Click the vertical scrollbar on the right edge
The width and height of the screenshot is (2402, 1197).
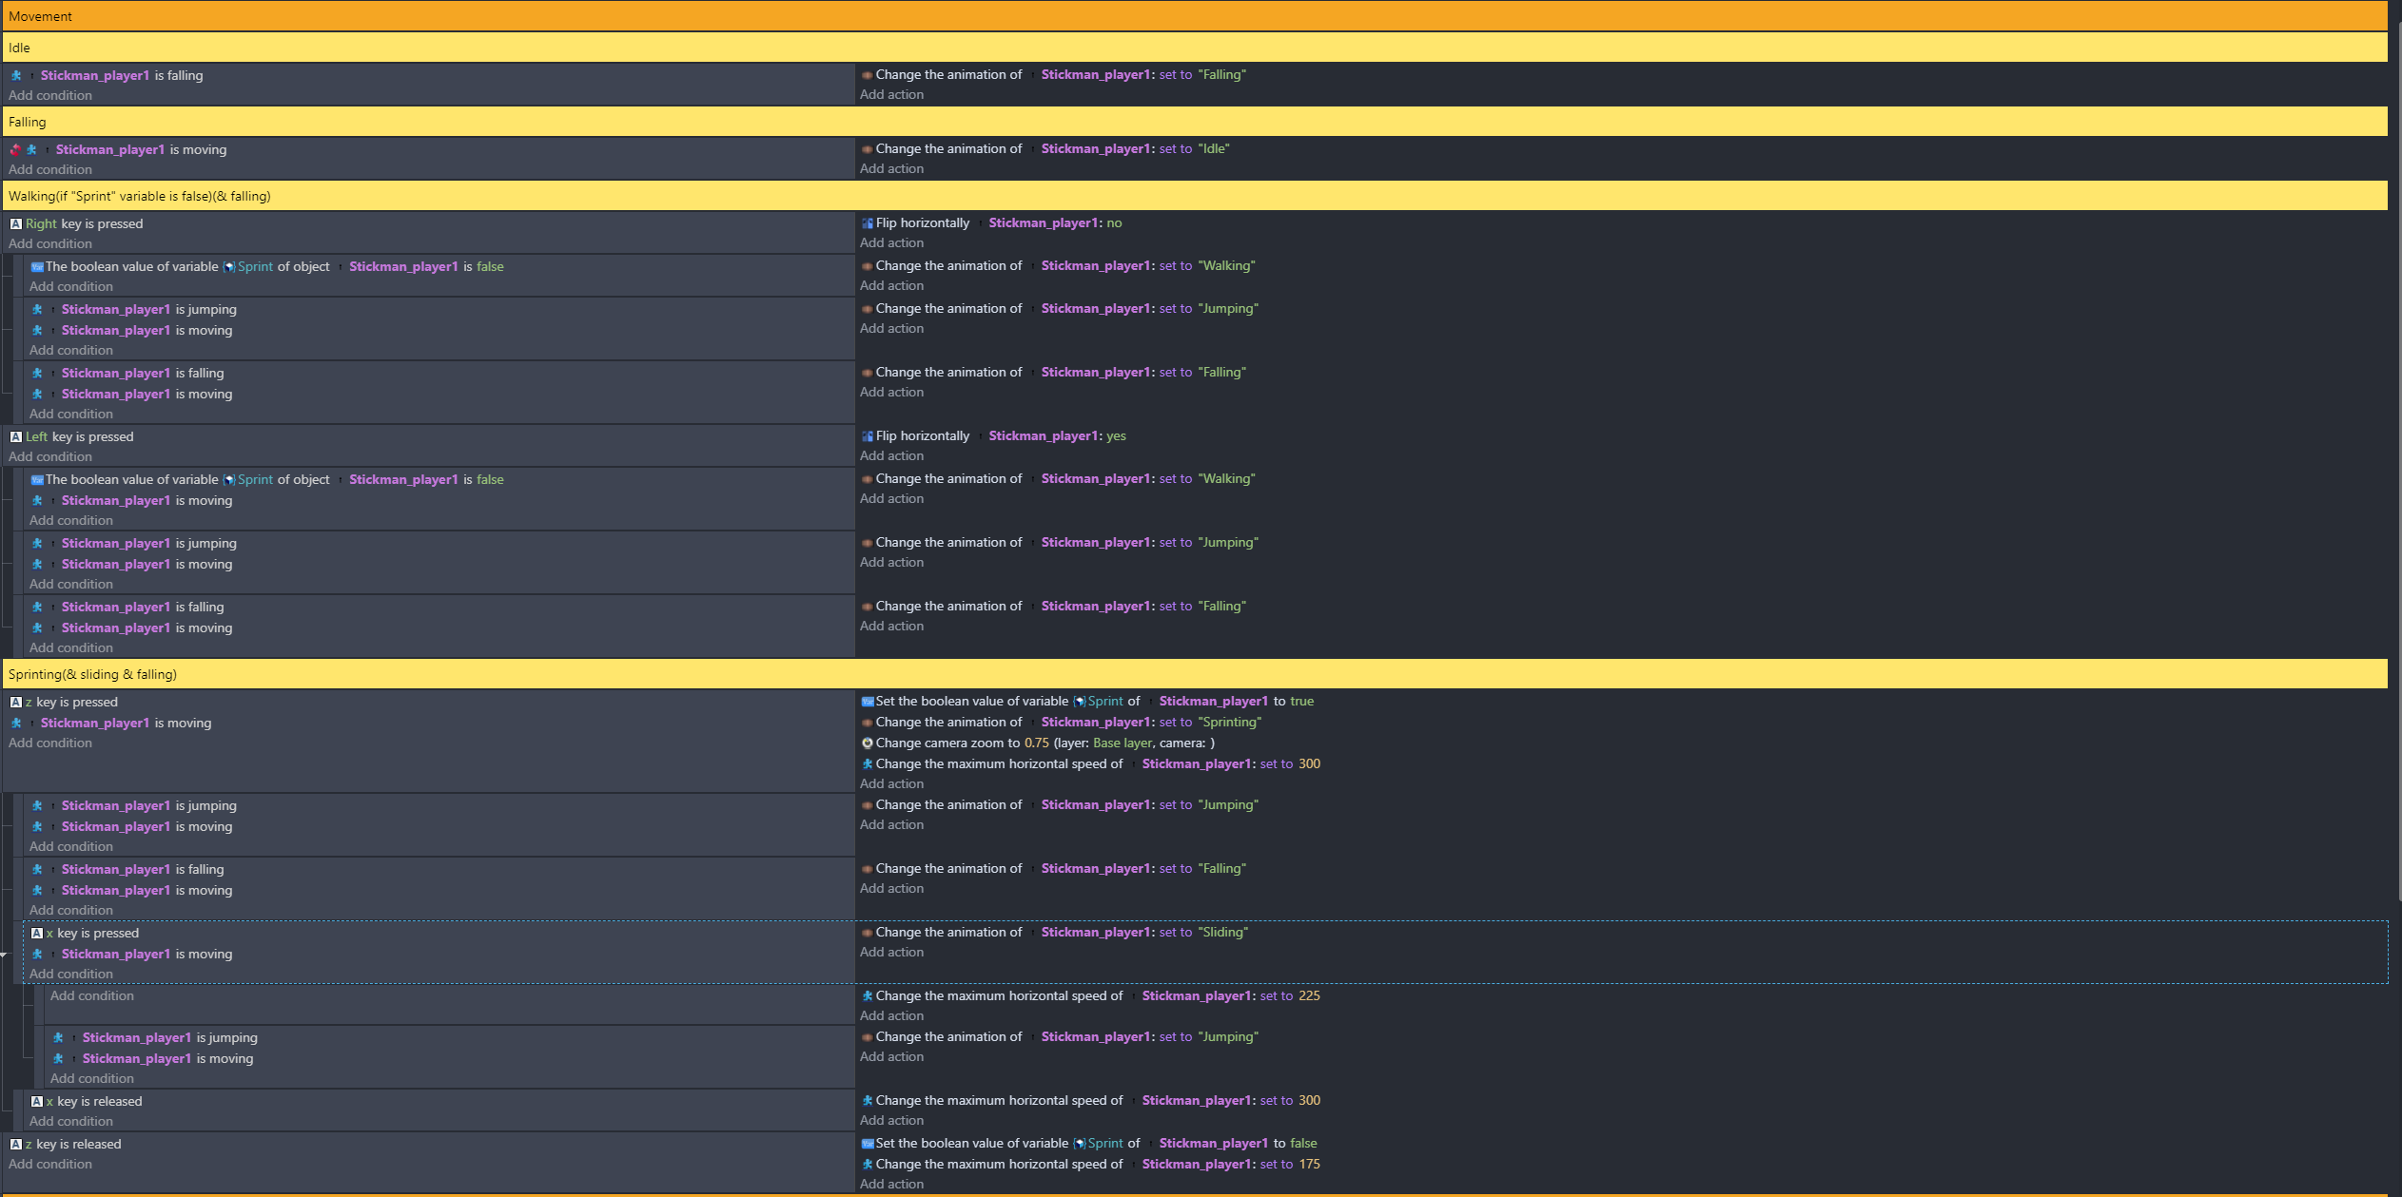pos(2398,456)
